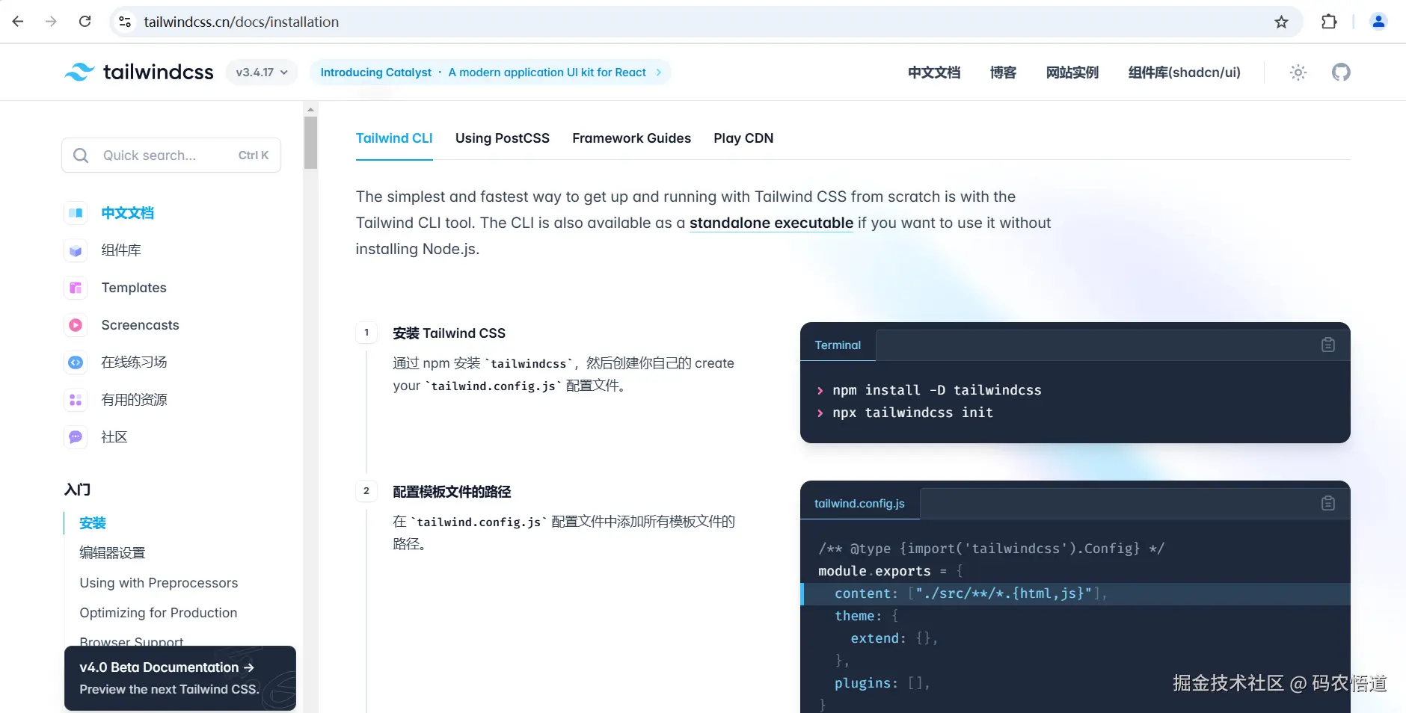The width and height of the screenshot is (1406, 713).
Task: Open the 博客 navigation link
Action: pos(1003,72)
